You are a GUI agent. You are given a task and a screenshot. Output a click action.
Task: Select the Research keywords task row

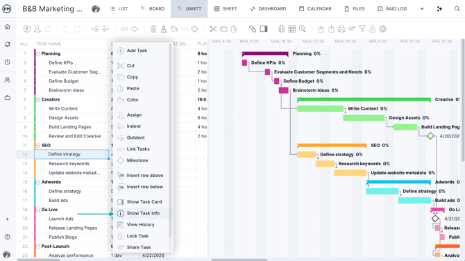point(69,164)
